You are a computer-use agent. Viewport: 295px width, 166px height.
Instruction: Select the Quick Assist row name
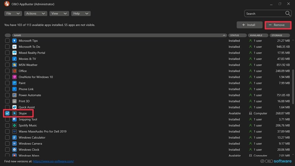pyautogui.click(x=27, y=107)
